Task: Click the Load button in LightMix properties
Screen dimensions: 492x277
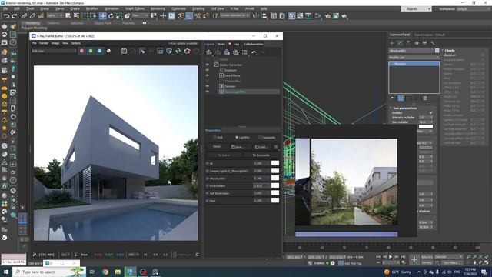Action: 261,147
